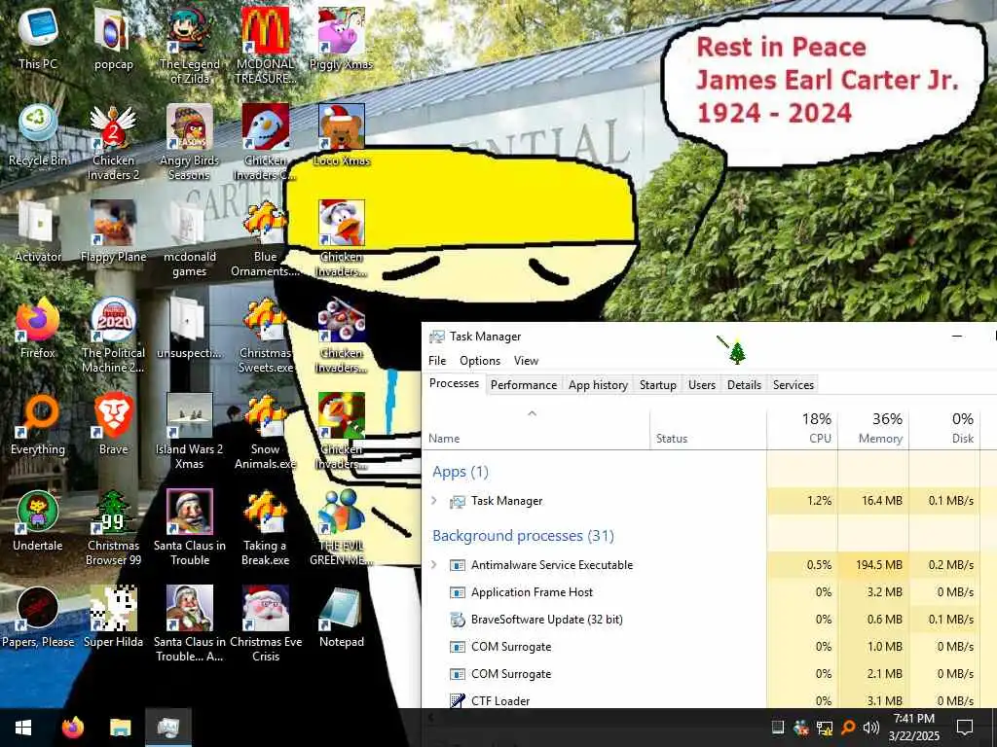
Task: Sort processes by the Status column
Action: coord(708,429)
